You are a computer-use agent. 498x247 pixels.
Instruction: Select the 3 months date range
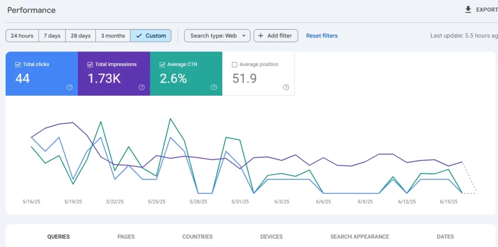pos(113,36)
